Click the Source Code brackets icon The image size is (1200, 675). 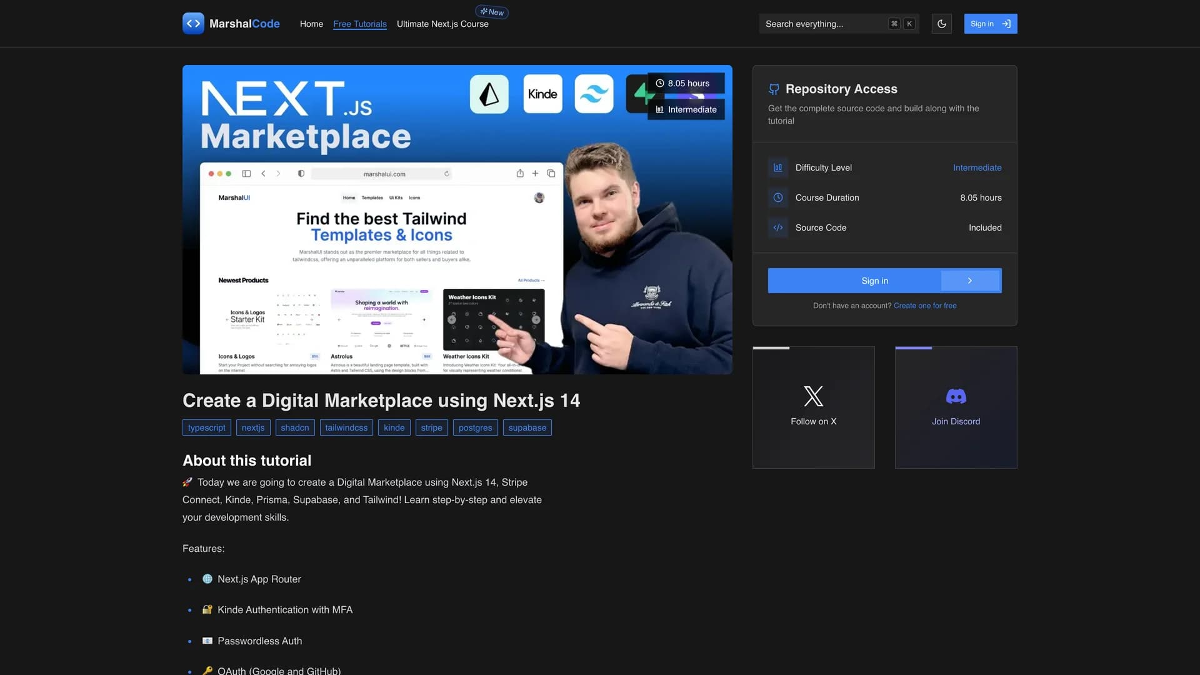click(x=778, y=227)
